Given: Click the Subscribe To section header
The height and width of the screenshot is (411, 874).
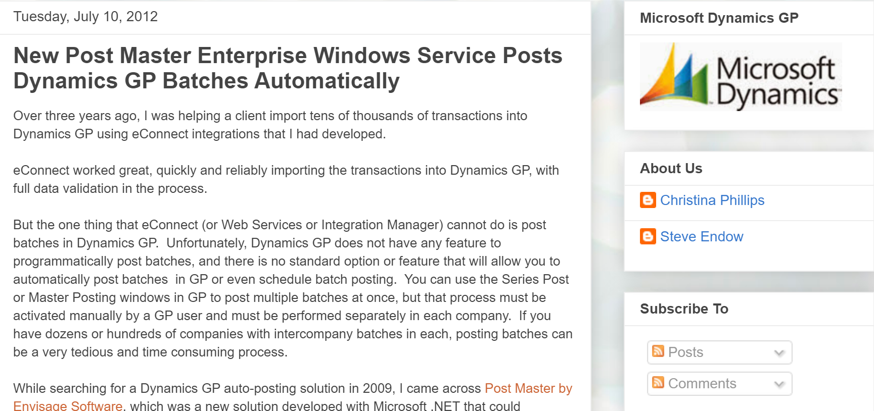Looking at the screenshot, I should click(x=684, y=309).
